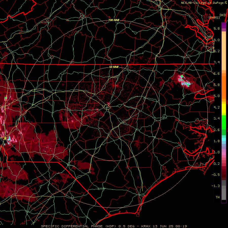This screenshot has width=228, height=228.
Task: Select the -0.5 scale value
Action: tap(216, 175)
